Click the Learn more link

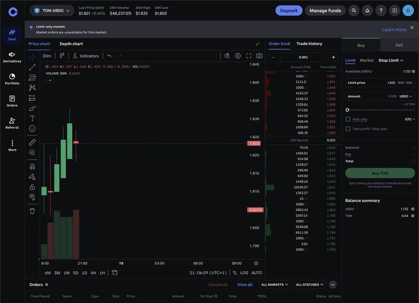point(394,30)
